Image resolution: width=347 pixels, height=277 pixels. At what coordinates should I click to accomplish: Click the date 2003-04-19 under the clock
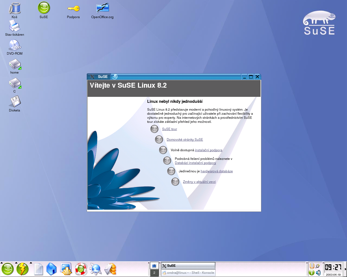coord(333,274)
